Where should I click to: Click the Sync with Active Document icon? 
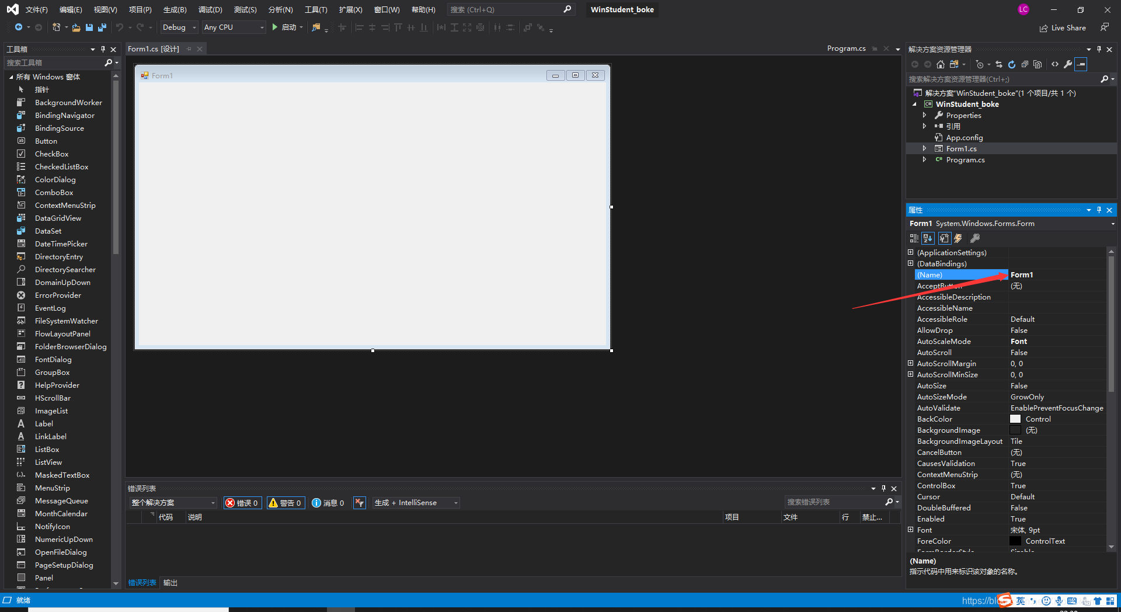pos(999,64)
